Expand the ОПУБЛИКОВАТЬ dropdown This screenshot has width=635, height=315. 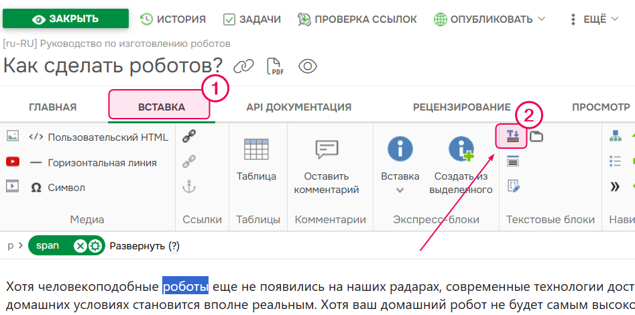pyautogui.click(x=489, y=19)
